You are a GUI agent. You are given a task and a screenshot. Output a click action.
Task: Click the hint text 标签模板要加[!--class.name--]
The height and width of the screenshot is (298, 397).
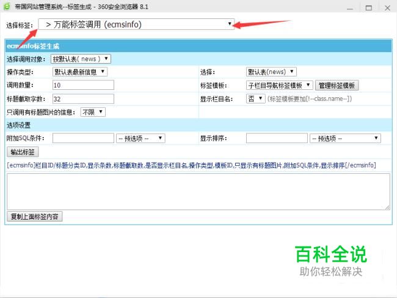coord(310,99)
